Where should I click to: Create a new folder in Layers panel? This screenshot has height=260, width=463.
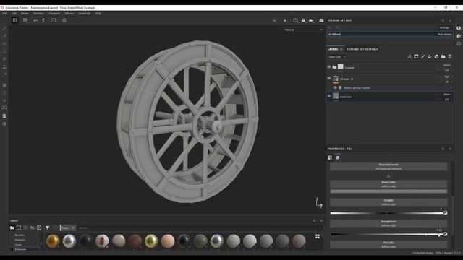pos(443,56)
